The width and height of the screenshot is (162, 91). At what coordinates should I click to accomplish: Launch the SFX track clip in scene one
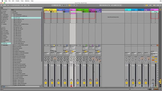(x=83, y=12)
